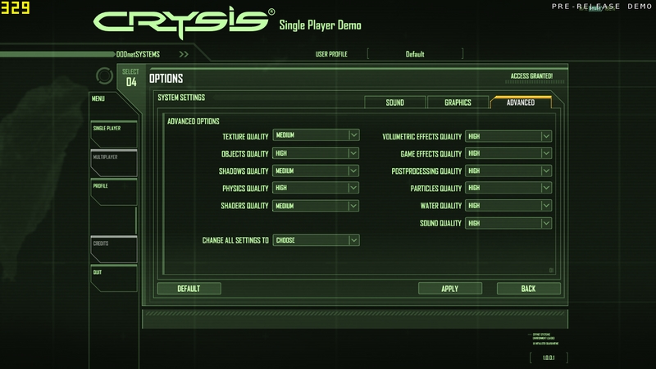The width and height of the screenshot is (656, 369).
Task: Open the Physics Quality dropdown
Action: (x=316, y=188)
